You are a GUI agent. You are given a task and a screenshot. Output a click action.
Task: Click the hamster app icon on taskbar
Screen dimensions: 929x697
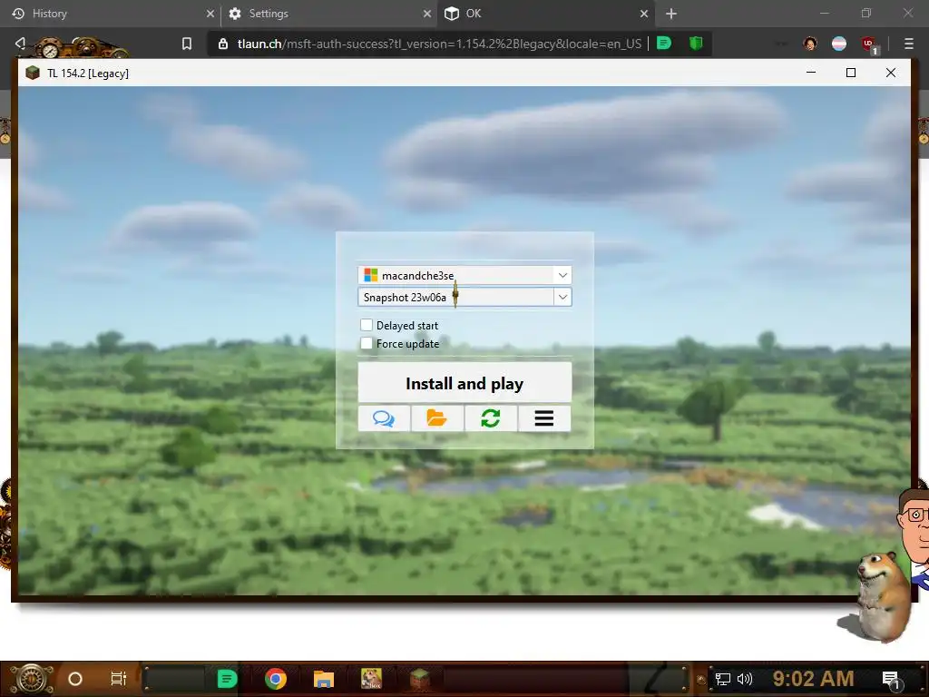pyautogui.click(x=371, y=679)
